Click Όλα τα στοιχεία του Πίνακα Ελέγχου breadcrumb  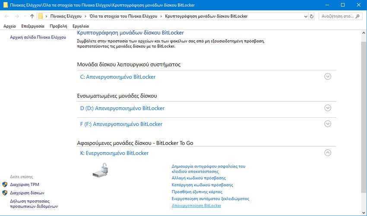(x=123, y=16)
